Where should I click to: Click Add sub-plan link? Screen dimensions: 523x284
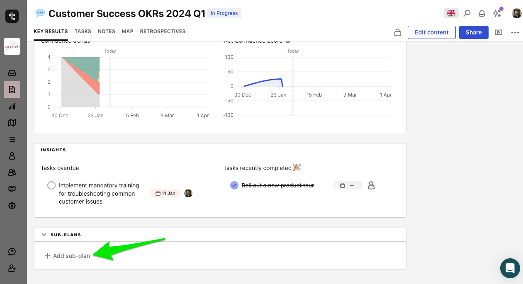tap(68, 256)
